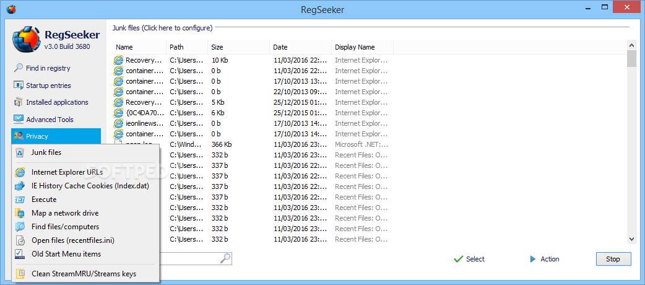Choose Clean StreamMRU/Streams keys entry
Viewport: 645px width, 285px height.
click(85, 273)
